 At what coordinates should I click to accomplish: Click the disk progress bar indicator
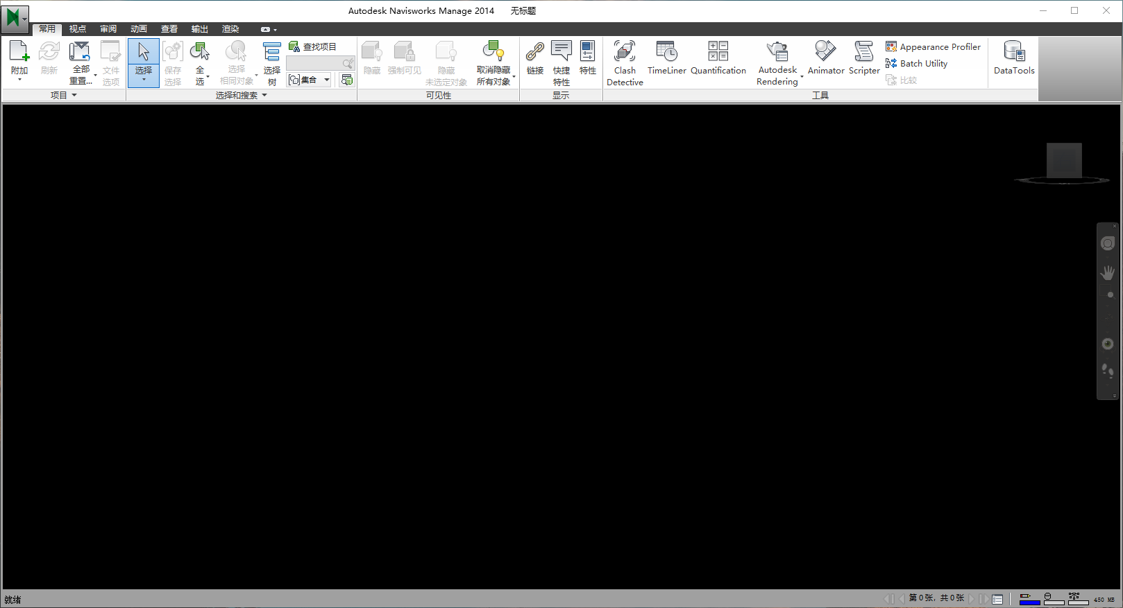[x=1054, y=599]
